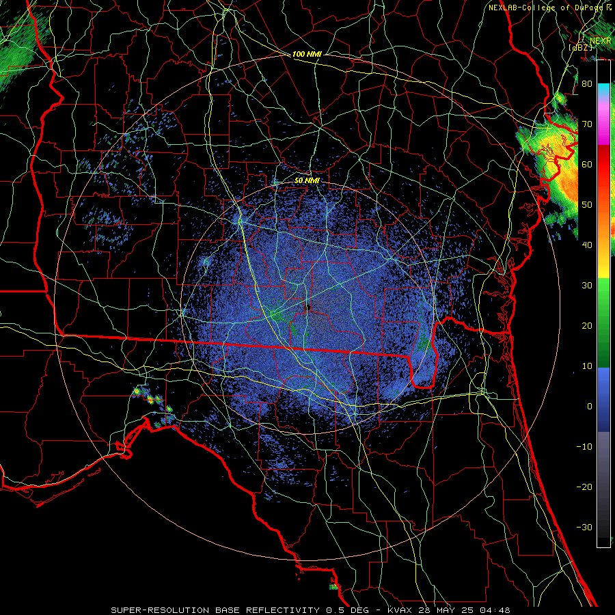Click the 60 dBZ scale label

[x=587, y=164]
